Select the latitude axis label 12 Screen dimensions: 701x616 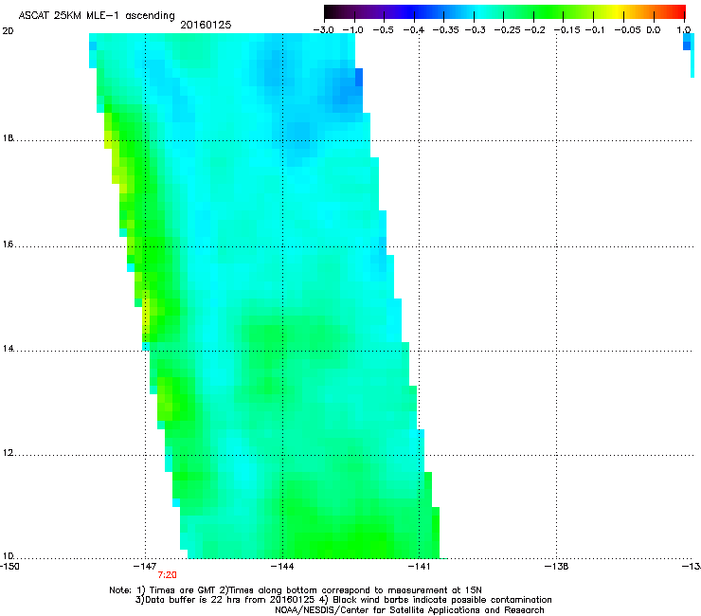point(8,453)
